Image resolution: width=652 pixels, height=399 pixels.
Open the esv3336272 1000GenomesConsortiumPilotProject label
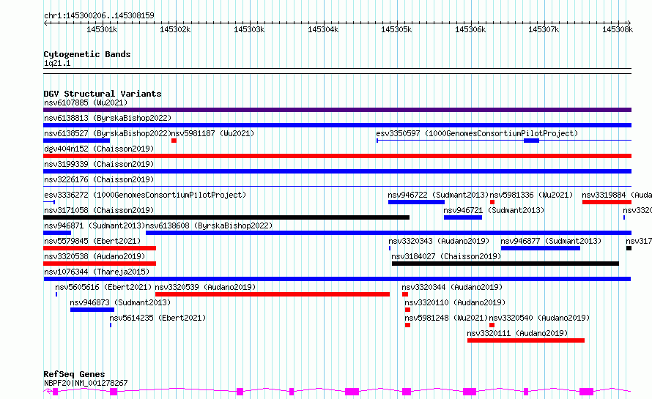(145, 195)
